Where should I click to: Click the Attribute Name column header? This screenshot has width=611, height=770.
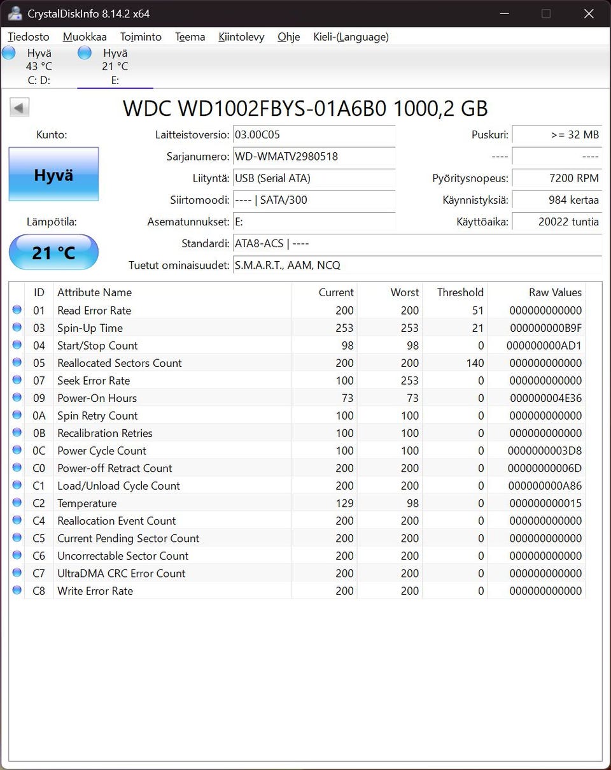point(172,292)
